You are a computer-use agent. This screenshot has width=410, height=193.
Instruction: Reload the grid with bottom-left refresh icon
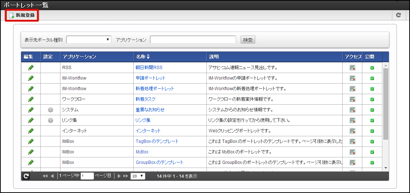tap(26, 176)
